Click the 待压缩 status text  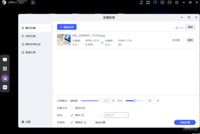click(176, 40)
